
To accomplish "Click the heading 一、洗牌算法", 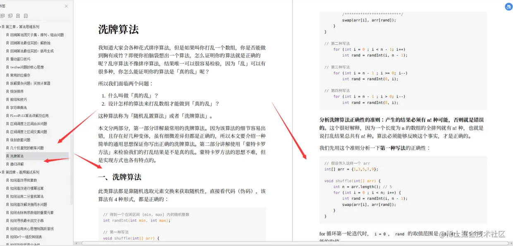I will [120, 177].
